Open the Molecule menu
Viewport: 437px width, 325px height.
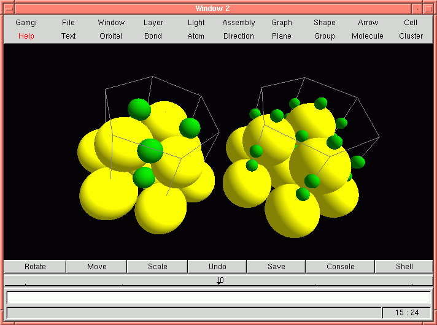tap(367, 36)
